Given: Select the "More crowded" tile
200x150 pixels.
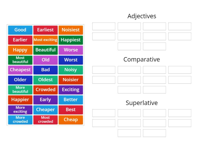Looking at the screenshot, I should coord(20,119).
